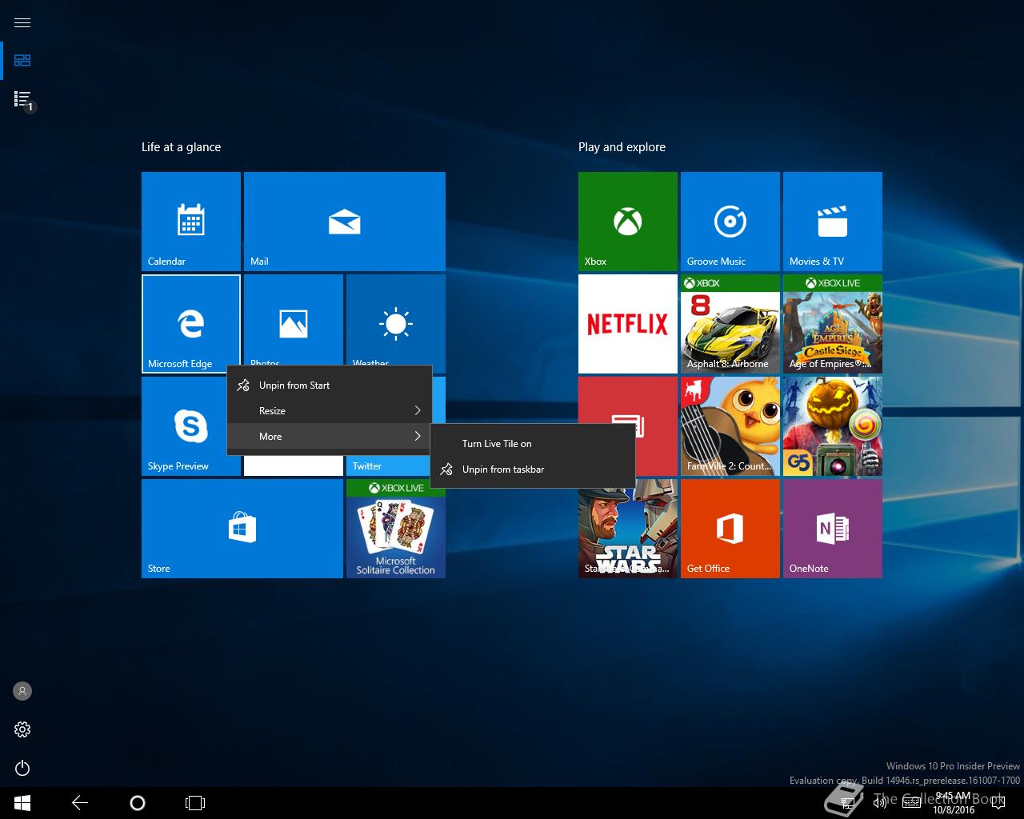Screen dimensions: 1024x819
Task: Open the Groove Music tile
Action: click(x=730, y=222)
